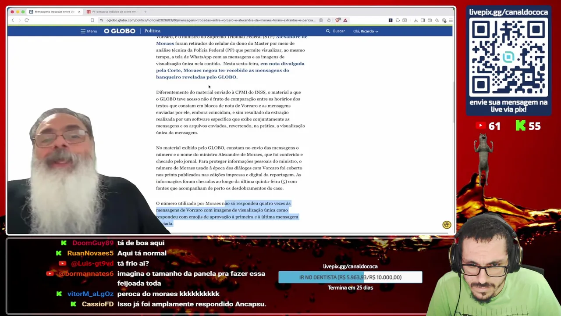
Task: Bookmark this page with the bookmark icon
Action: [x=92, y=20]
